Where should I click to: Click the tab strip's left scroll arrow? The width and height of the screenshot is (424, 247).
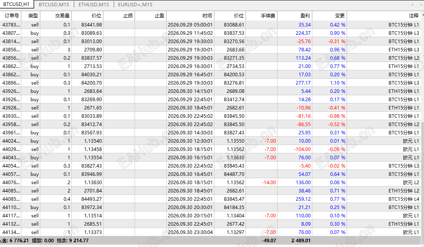pos(412,5)
